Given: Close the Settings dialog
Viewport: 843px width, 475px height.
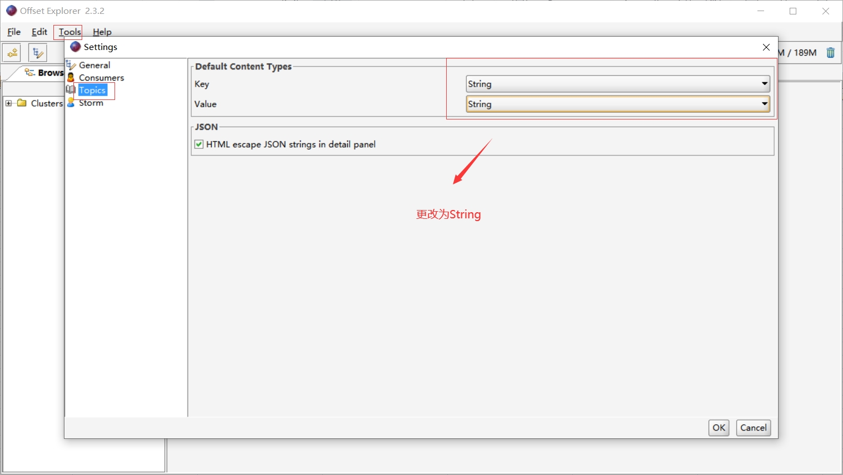Looking at the screenshot, I should coord(766,47).
